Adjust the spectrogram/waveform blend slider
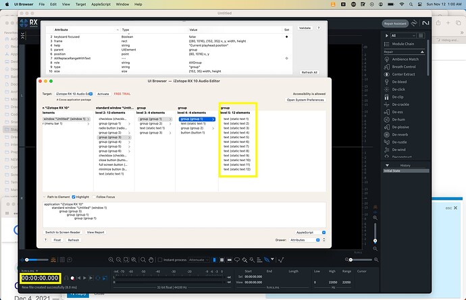 click(37, 260)
